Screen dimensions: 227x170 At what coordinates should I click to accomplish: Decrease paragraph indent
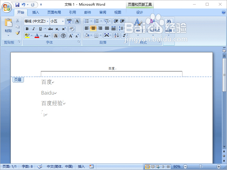116,21
